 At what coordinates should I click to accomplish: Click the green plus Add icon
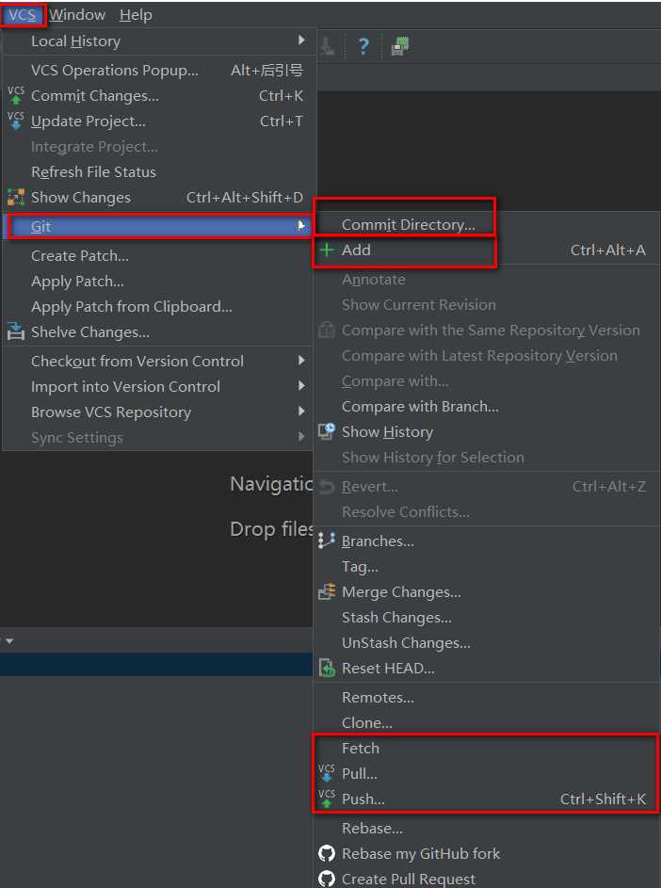(x=327, y=250)
